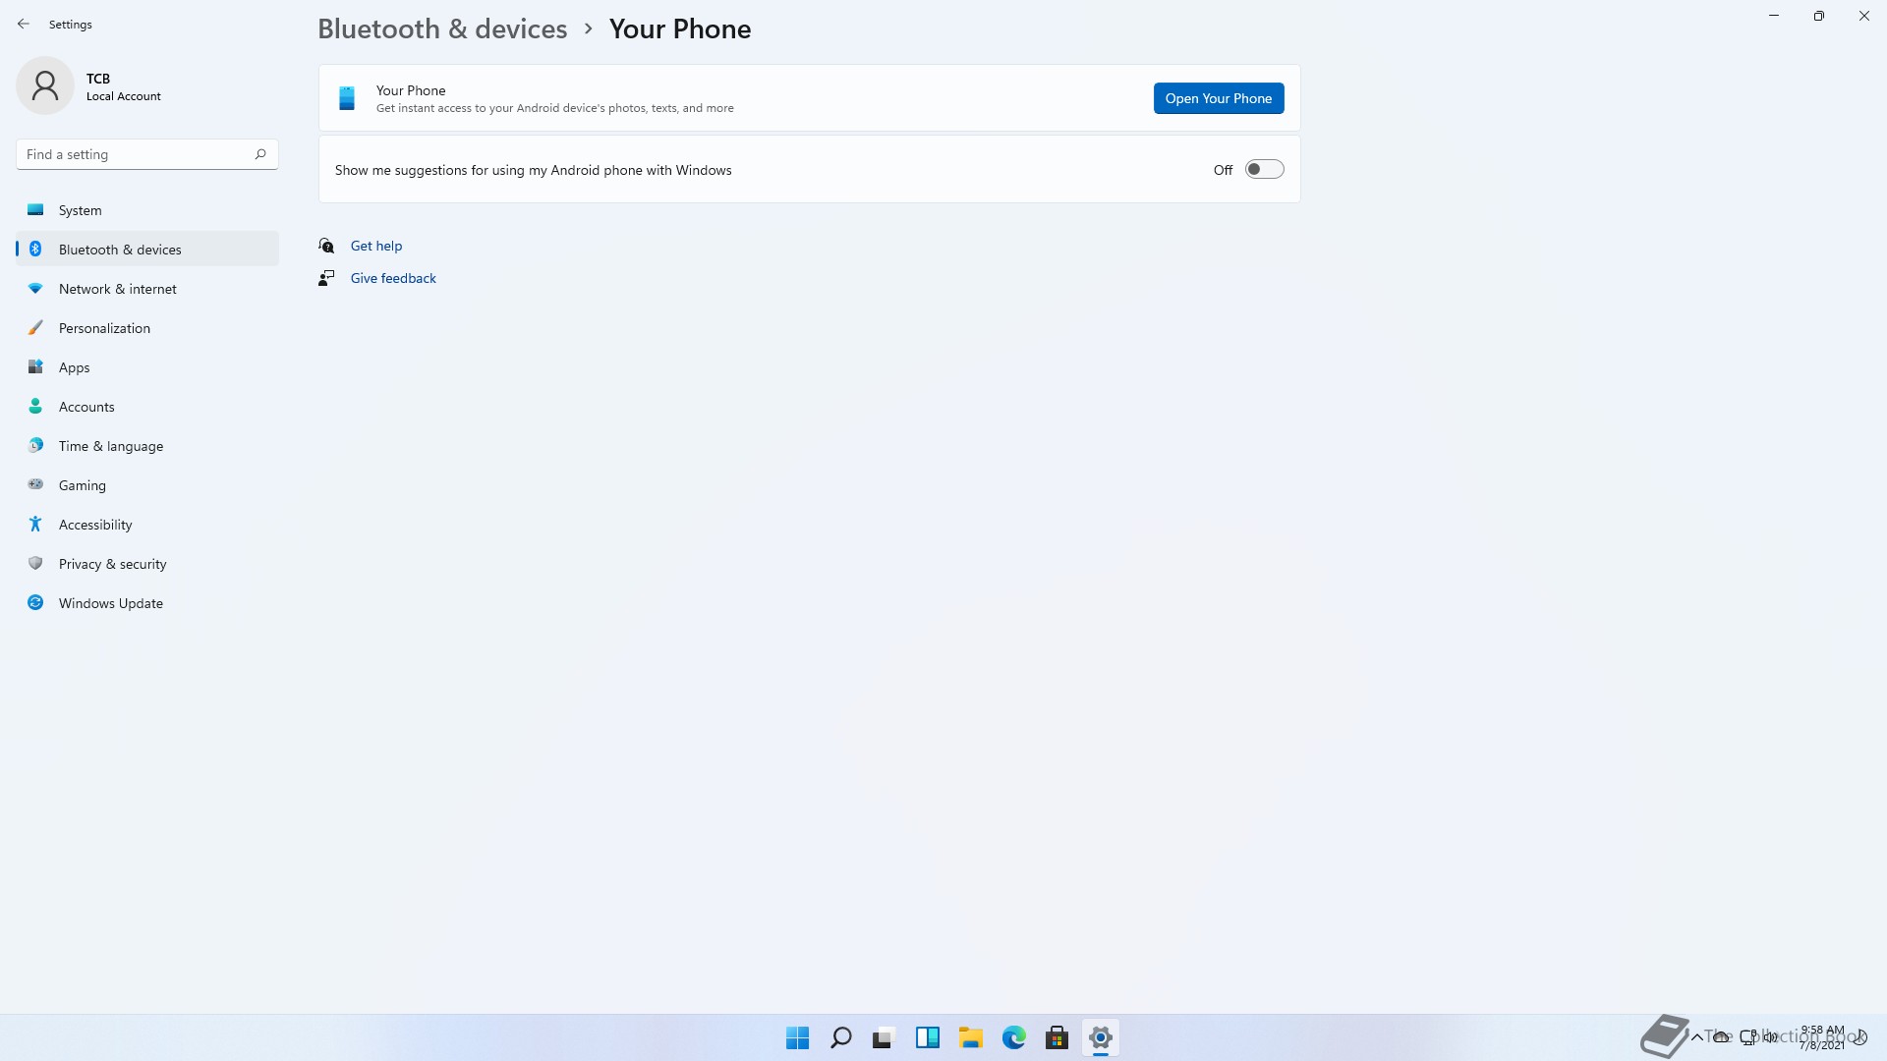Viewport: 1887px width, 1061px height.
Task: Launch Microsoft Edge from the taskbar
Action: (1013, 1037)
